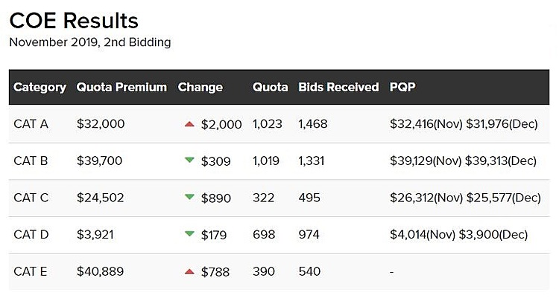Click the CAT B category label

[x=31, y=161]
